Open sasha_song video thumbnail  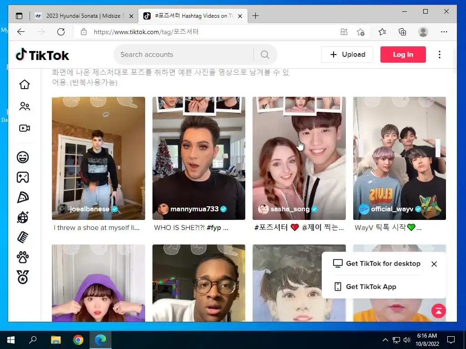pyautogui.click(x=299, y=158)
